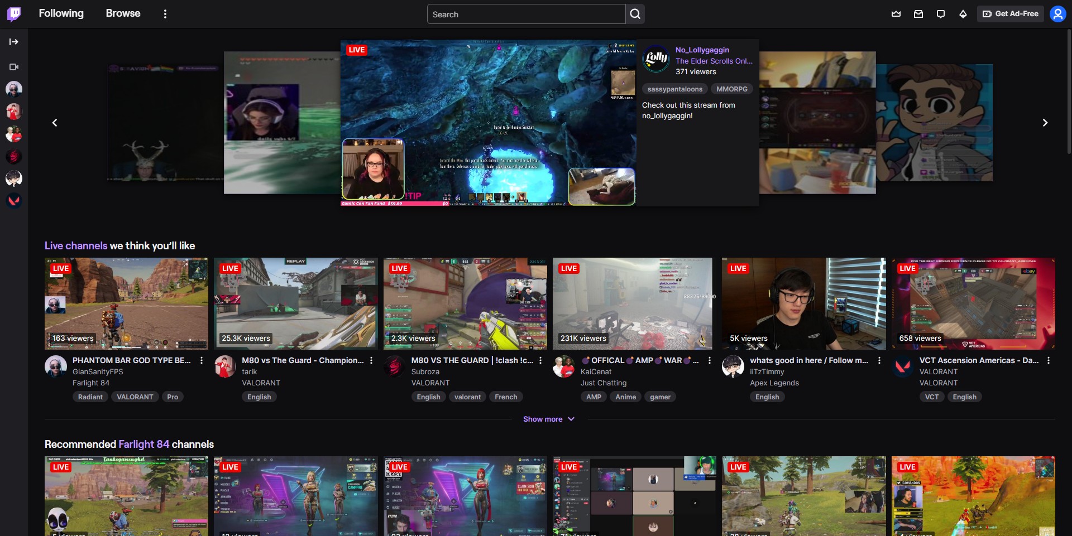Open iiTzTimmy channel avatar
Viewport: 1072px width, 536px height.
[x=733, y=366]
